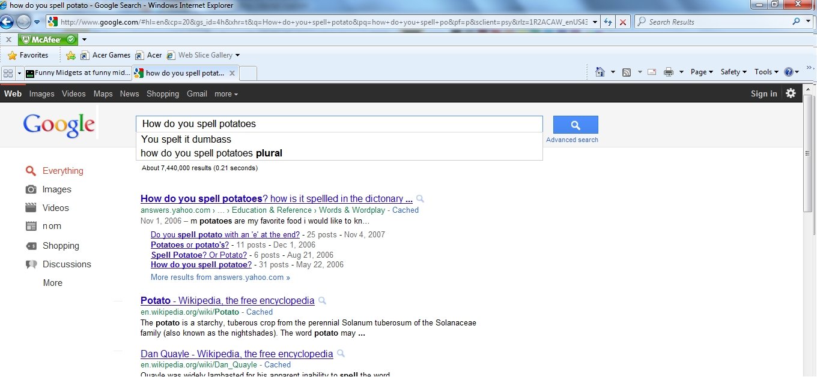
Task: Click the Home icon in command bar
Action: tap(600, 72)
